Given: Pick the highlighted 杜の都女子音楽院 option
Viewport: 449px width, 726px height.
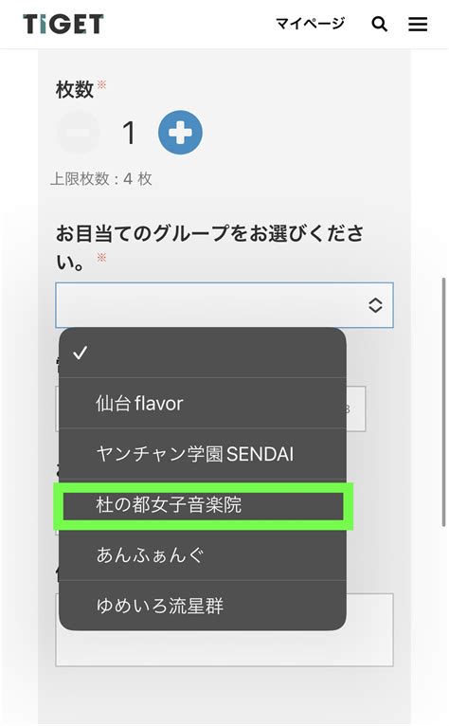Looking at the screenshot, I should tap(203, 504).
